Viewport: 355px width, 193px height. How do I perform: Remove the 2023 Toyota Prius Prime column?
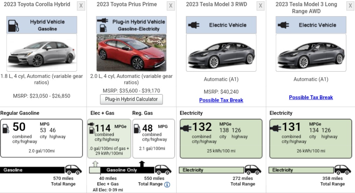(x=171, y=6)
